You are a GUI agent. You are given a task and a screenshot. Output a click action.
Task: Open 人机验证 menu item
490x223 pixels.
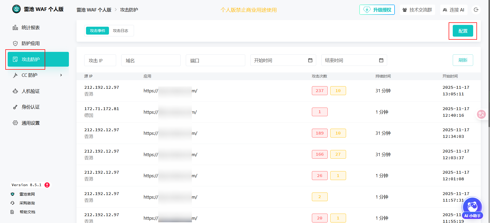(x=38, y=91)
